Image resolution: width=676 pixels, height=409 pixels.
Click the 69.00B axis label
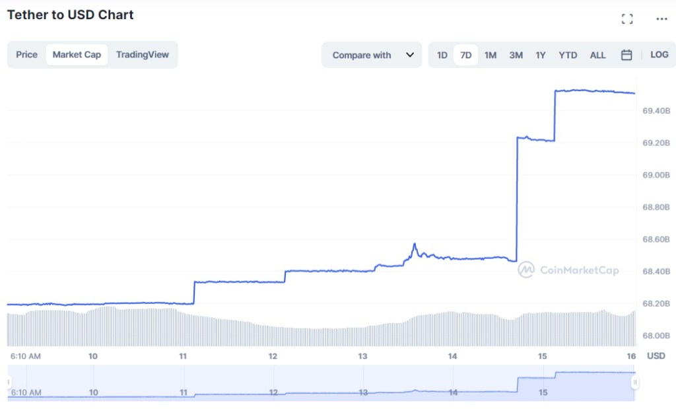(656, 175)
